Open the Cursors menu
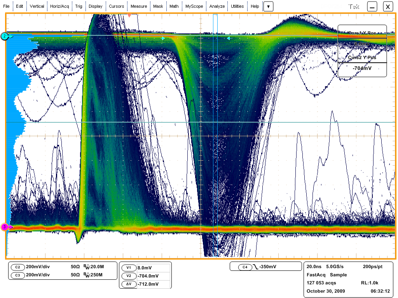 pos(117,7)
